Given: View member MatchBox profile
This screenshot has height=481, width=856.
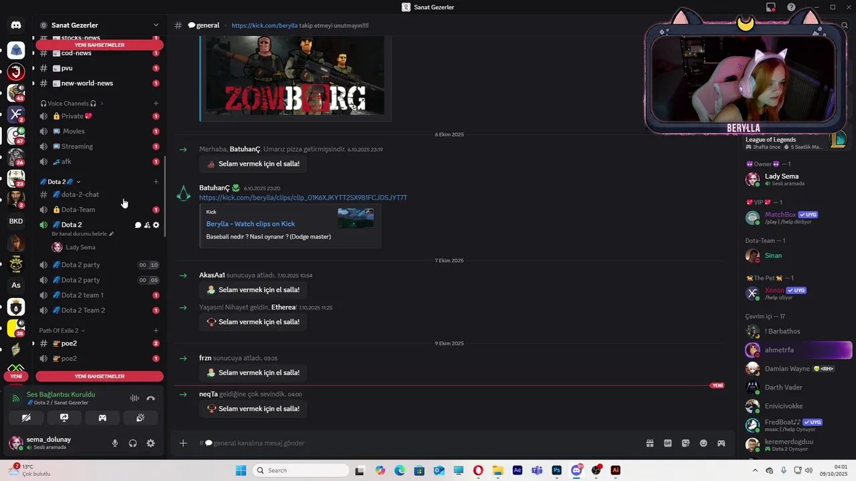Looking at the screenshot, I should pyautogui.click(x=799, y=218).
